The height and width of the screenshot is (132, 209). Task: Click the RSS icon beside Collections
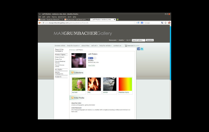[72, 72]
